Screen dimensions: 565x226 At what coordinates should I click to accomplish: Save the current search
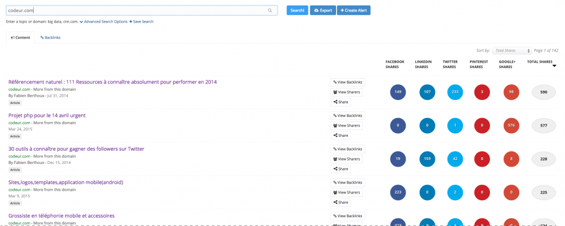(x=141, y=21)
